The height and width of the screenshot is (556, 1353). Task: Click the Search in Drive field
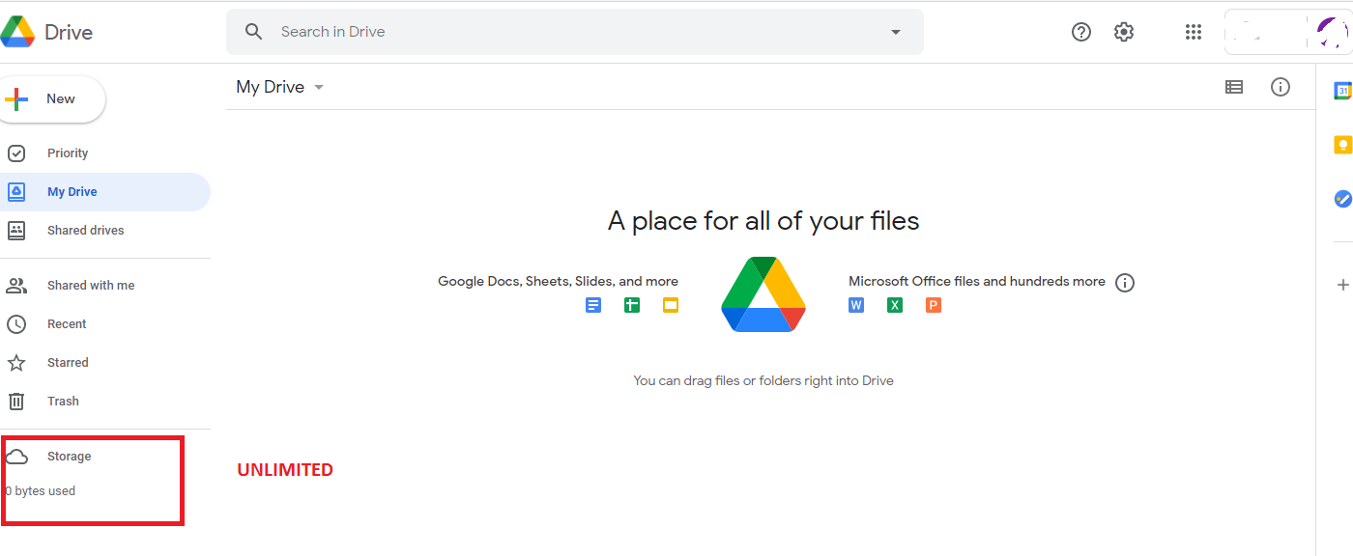click(x=575, y=32)
